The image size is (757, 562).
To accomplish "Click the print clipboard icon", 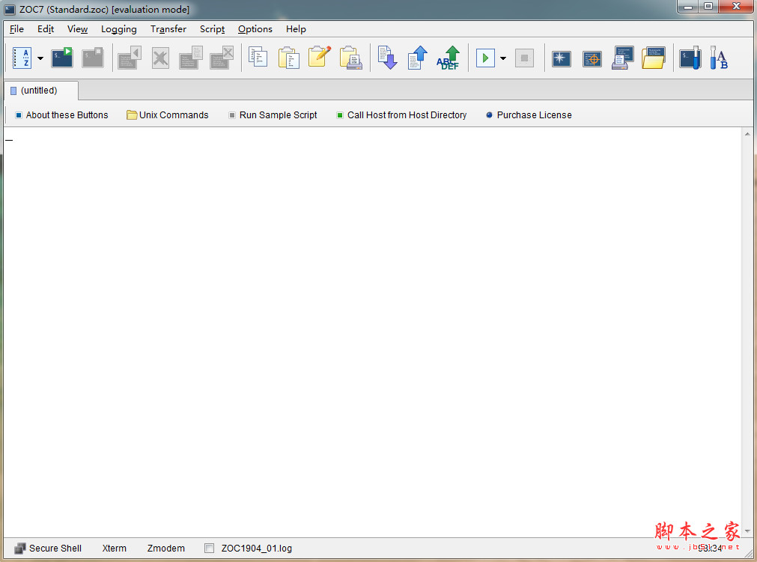I will [351, 58].
